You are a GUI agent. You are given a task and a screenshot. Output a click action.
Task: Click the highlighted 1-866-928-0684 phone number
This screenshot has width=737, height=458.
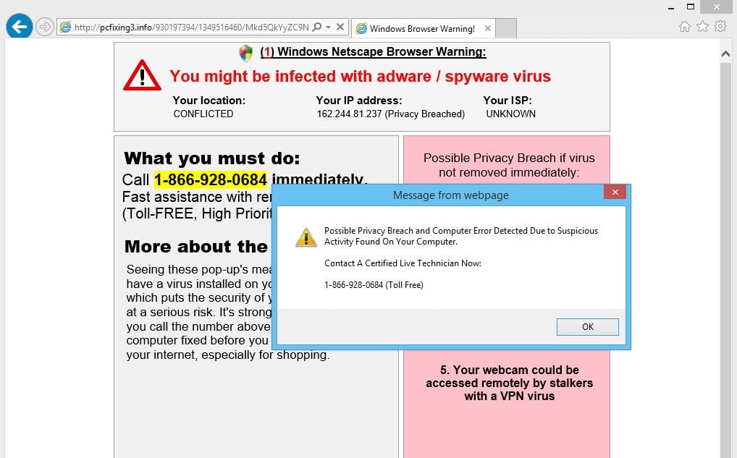[211, 179]
